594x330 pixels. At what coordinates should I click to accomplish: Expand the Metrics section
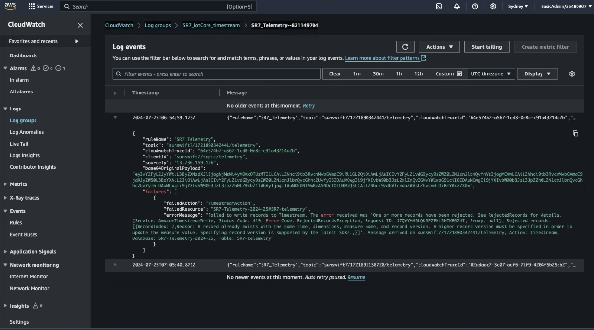coord(5,184)
